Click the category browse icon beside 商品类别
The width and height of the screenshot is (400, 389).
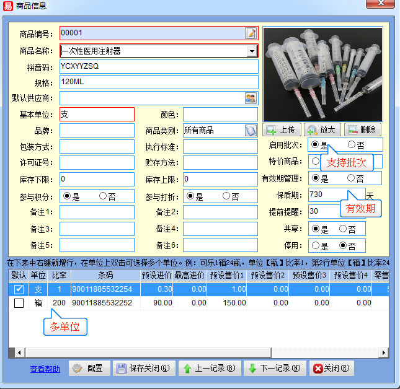pos(251,130)
